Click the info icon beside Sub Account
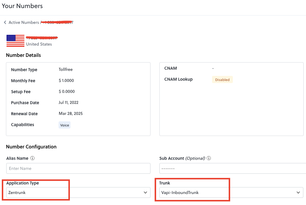 209,158
